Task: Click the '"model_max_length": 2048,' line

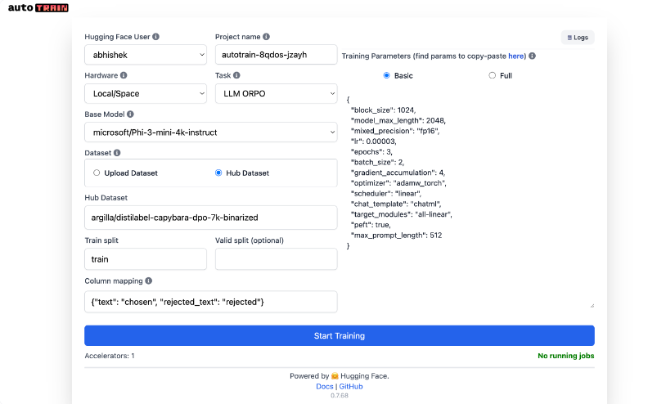Action: coord(398,120)
